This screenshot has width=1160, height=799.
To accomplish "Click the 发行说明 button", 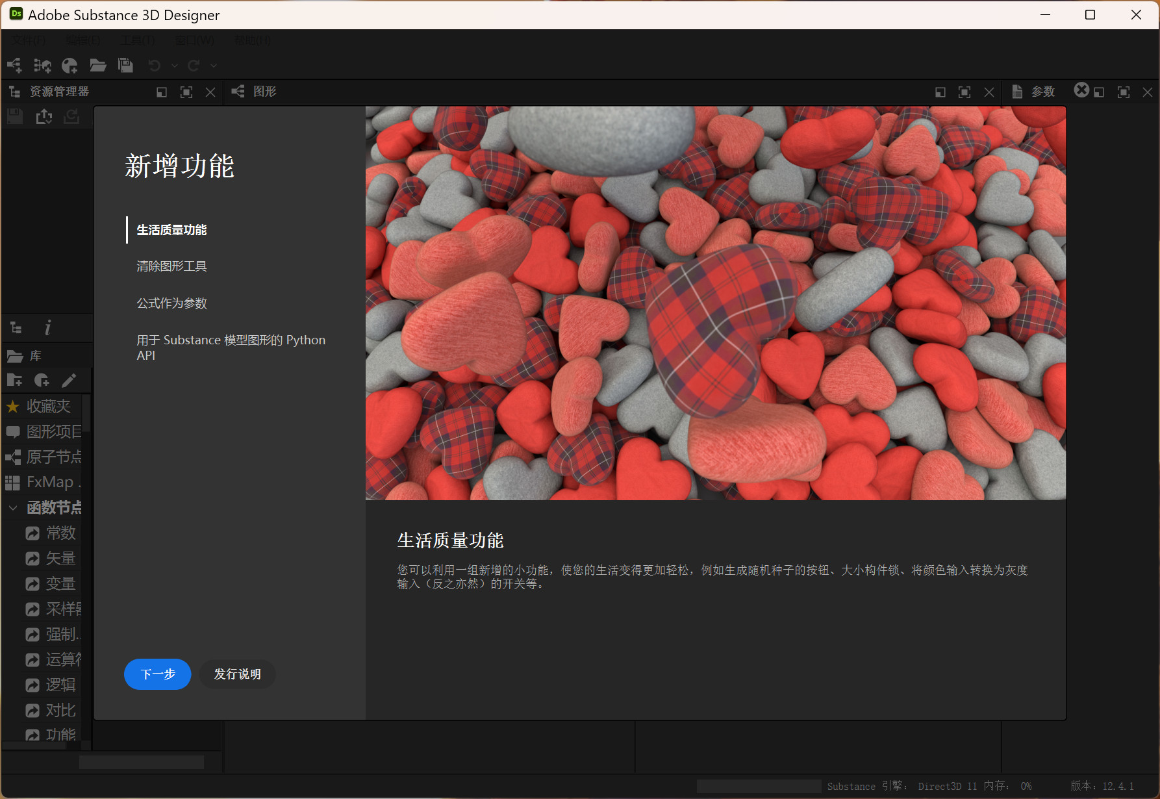I will 237,674.
